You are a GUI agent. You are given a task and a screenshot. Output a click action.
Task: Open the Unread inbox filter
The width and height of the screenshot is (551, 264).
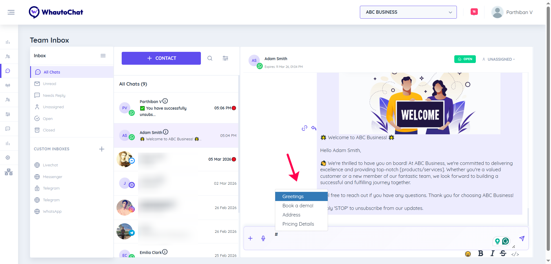49,84
